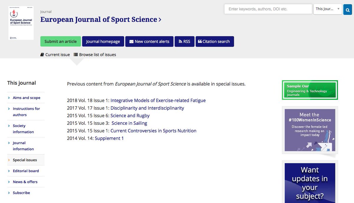Open Society information sidebar item
The width and height of the screenshot is (354, 203).
click(x=23, y=129)
